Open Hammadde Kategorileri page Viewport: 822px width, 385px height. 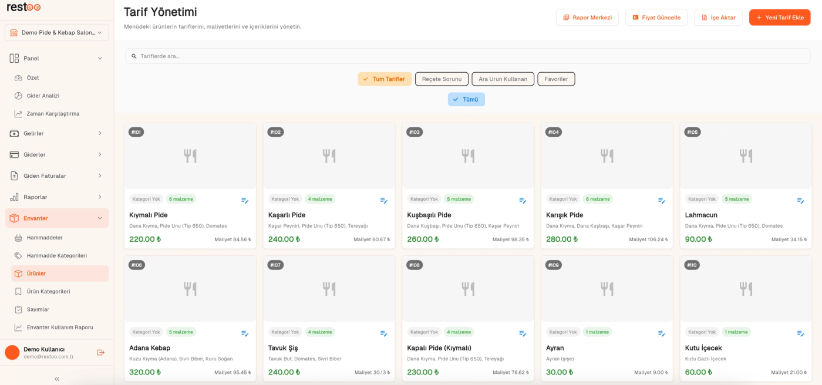tap(60, 255)
